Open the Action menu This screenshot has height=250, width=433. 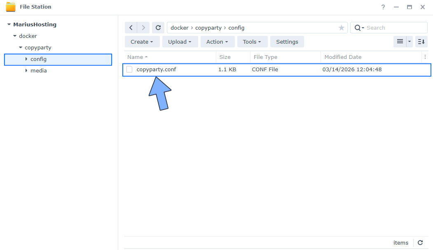click(x=218, y=41)
